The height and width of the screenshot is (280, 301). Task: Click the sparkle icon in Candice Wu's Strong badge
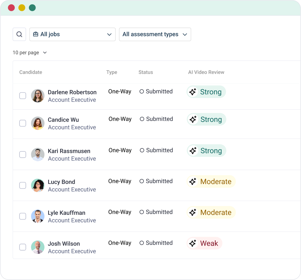pyautogui.click(x=193, y=119)
